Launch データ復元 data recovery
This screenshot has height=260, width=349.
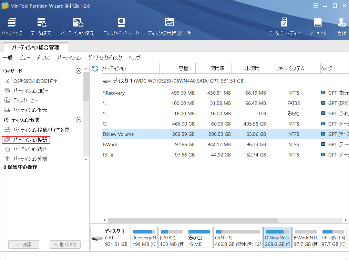41,27
